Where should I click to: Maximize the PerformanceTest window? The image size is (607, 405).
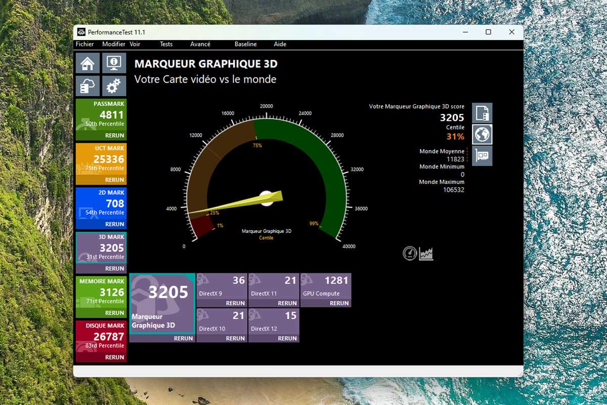(488, 32)
